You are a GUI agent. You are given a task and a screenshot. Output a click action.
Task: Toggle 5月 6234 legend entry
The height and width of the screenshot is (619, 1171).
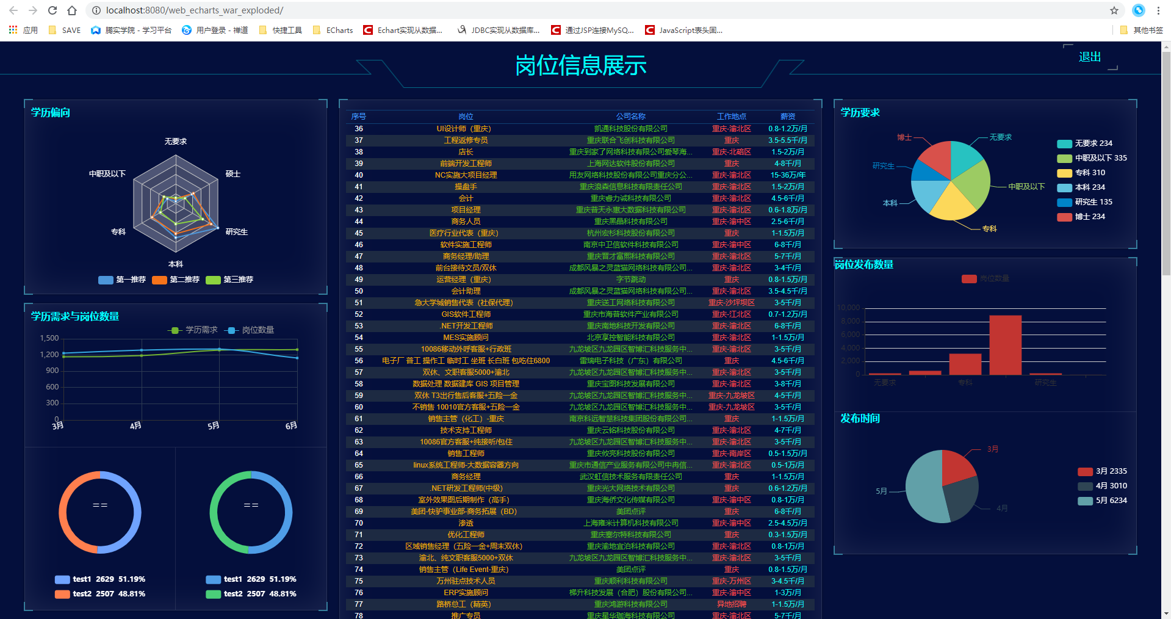[x=1103, y=501]
